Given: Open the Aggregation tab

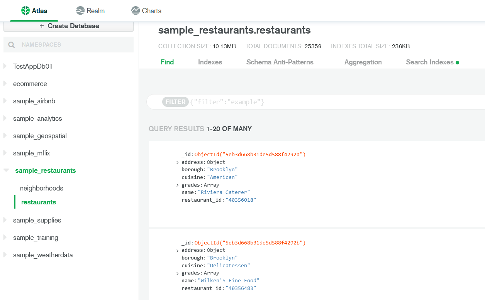Looking at the screenshot, I should pos(363,62).
